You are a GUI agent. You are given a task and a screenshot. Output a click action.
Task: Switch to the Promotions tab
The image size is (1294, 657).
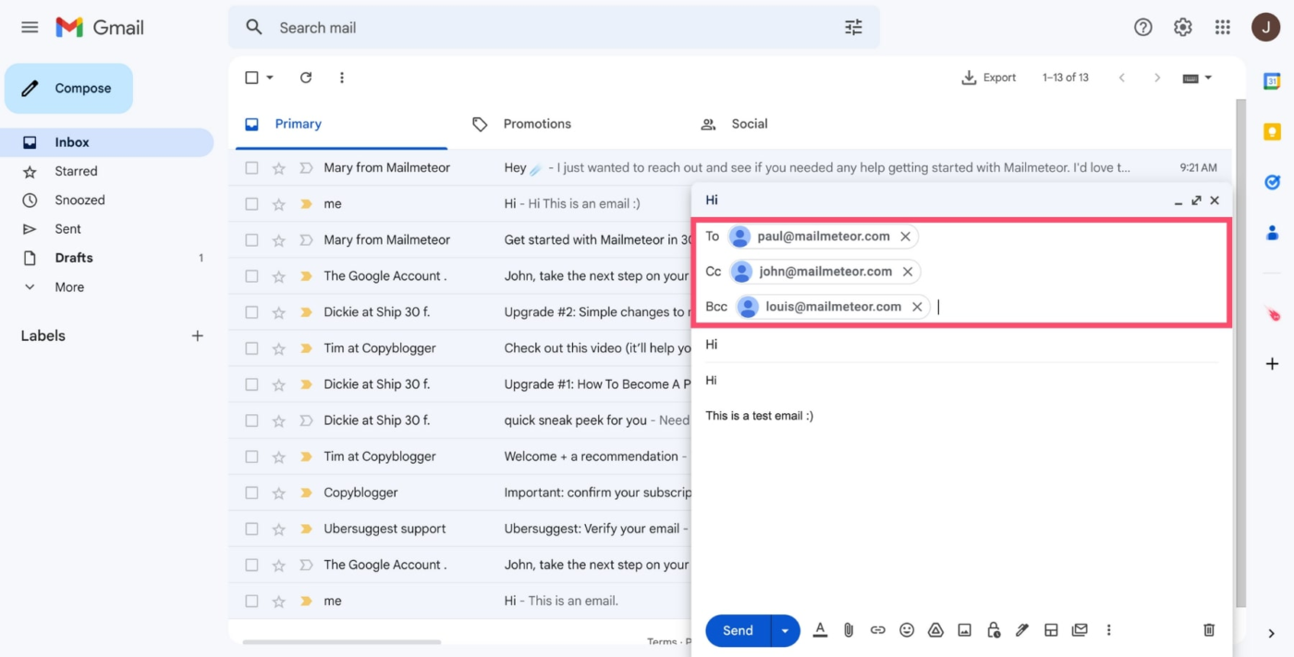[x=537, y=124]
